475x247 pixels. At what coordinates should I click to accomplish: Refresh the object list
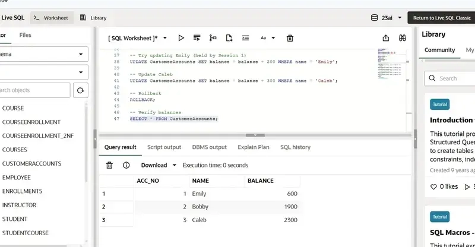(80, 90)
